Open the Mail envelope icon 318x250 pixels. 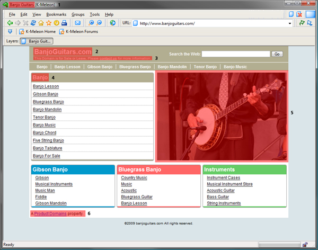[x=78, y=23]
